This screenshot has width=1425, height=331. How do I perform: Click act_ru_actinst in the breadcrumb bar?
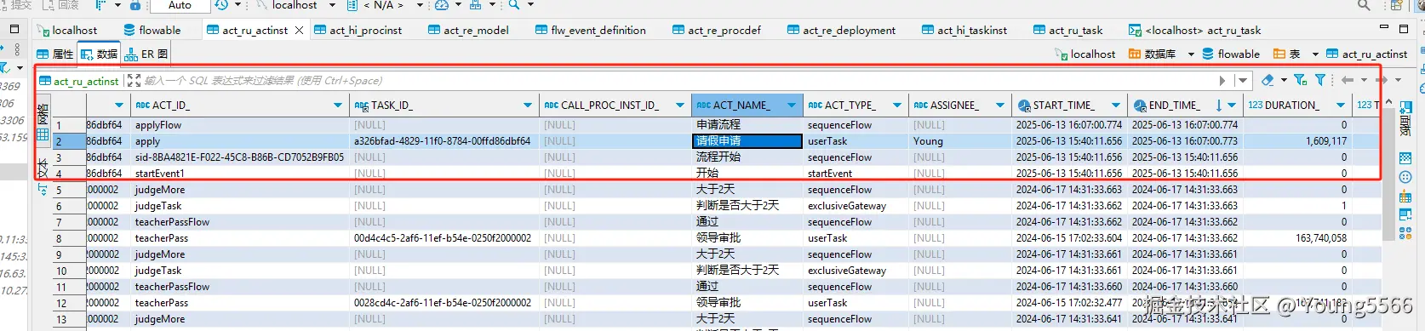[x=1367, y=54]
